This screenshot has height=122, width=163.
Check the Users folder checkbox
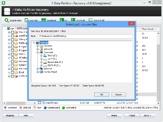click(x=12, y=54)
